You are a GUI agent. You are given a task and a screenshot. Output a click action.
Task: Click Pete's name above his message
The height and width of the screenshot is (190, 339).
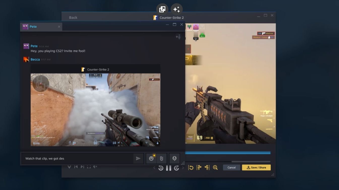pos(34,46)
